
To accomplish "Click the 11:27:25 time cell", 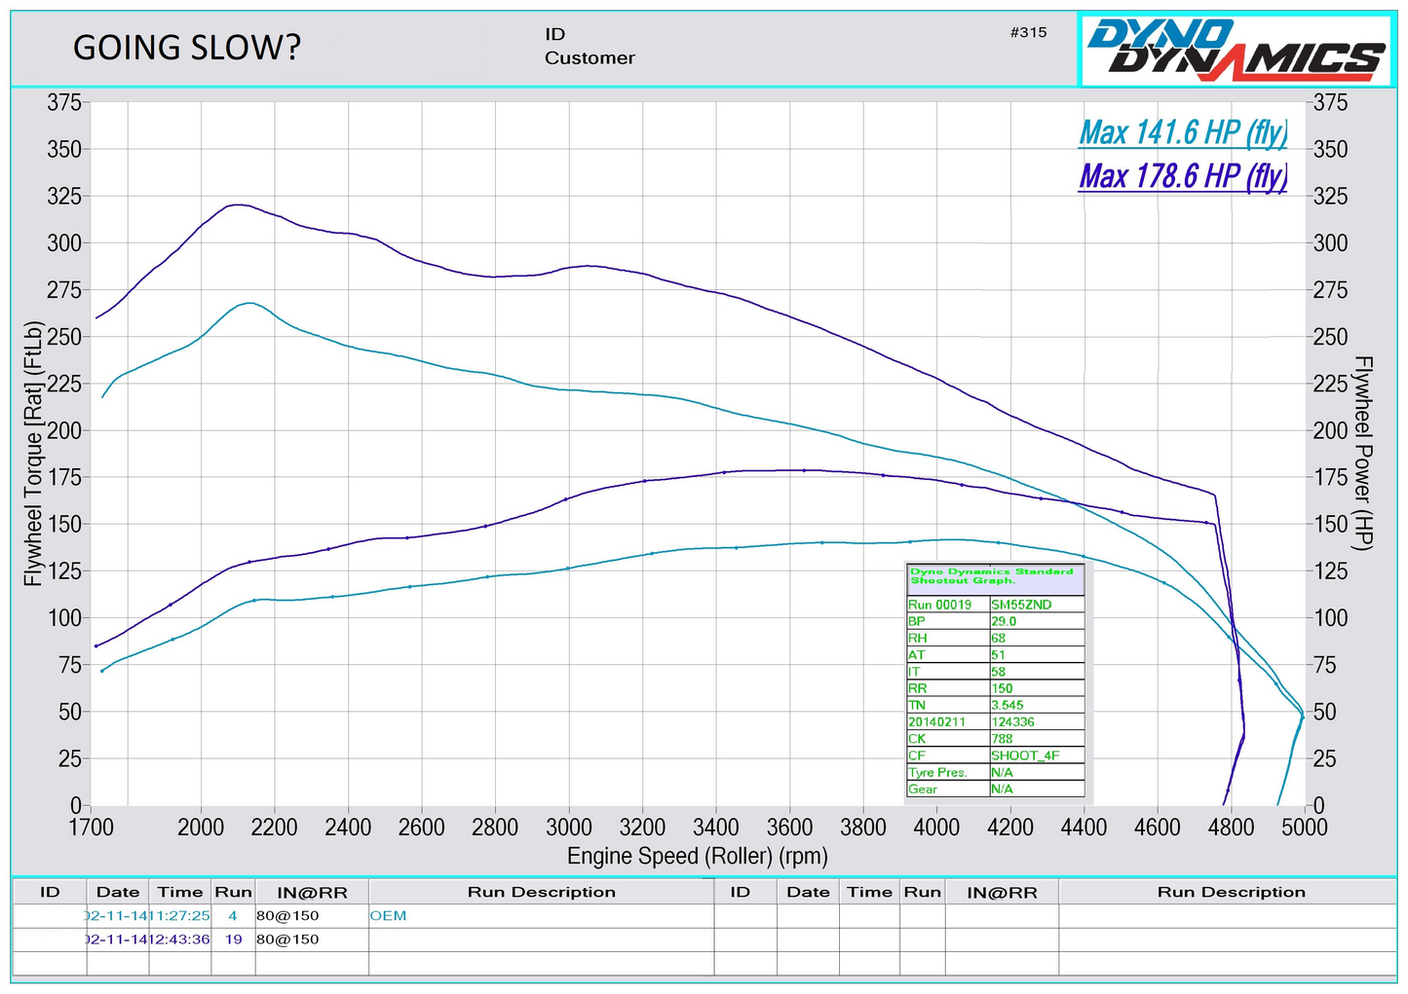I will tap(180, 916).
